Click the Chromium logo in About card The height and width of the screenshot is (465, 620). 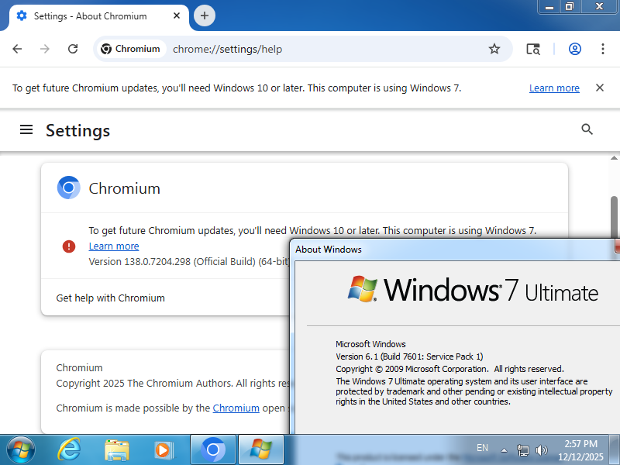click(69, 188)
